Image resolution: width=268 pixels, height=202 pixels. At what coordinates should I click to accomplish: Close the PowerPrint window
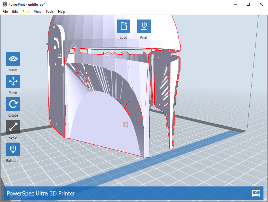tap(261, 4)
